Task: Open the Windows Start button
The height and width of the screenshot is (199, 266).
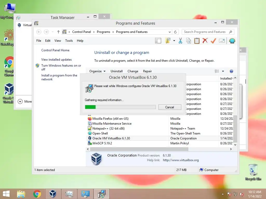Action: coord(6,194)
